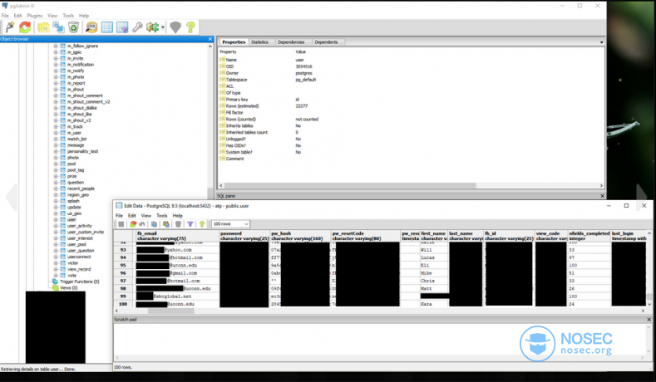Close the Object browser panel
The height and width of the screenshot is (382, 656).
[x=210, y=39]
